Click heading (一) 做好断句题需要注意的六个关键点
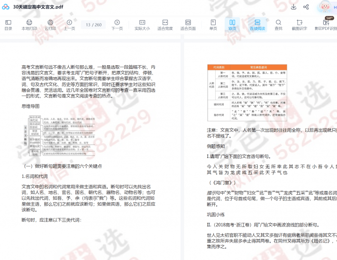Viewport: 337px width, 260px height. tap(63, 166)
